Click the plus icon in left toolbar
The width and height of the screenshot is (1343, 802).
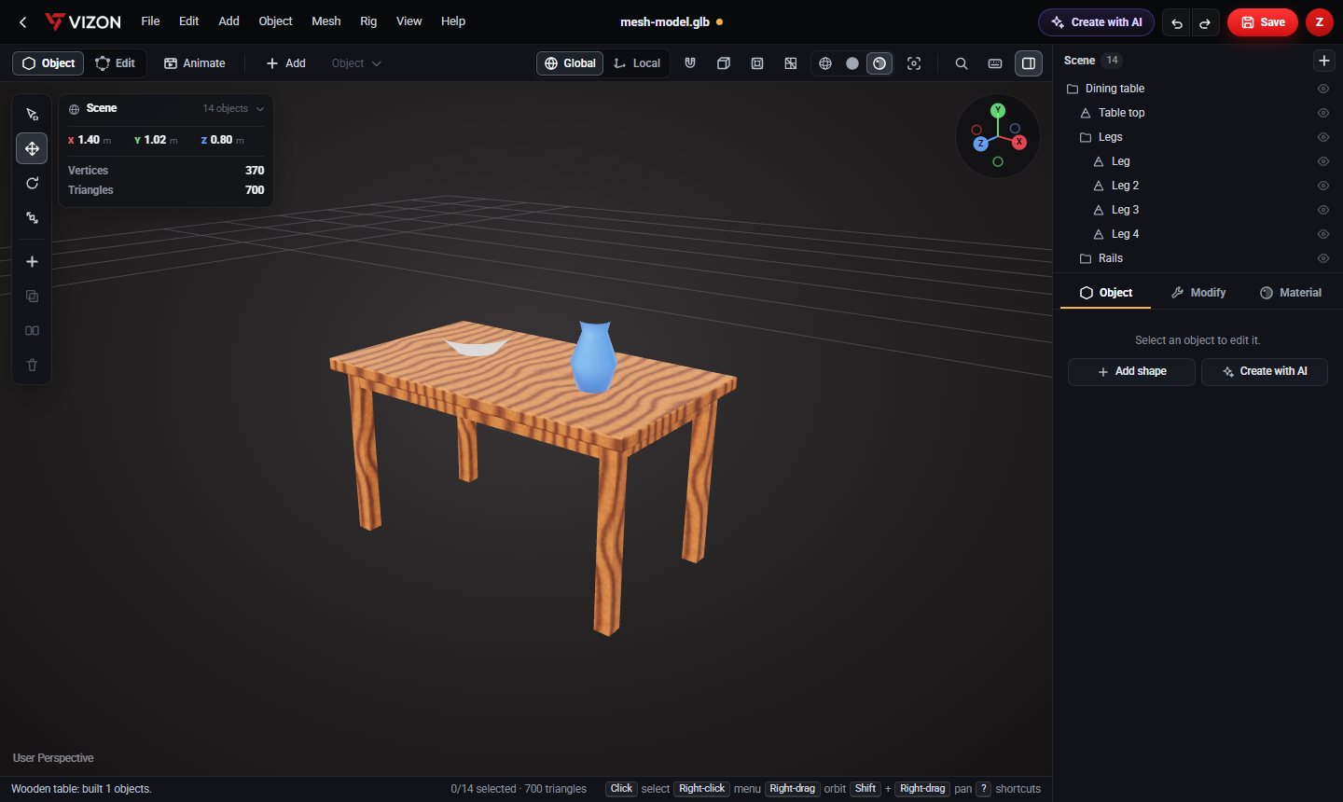pos(32,261)
